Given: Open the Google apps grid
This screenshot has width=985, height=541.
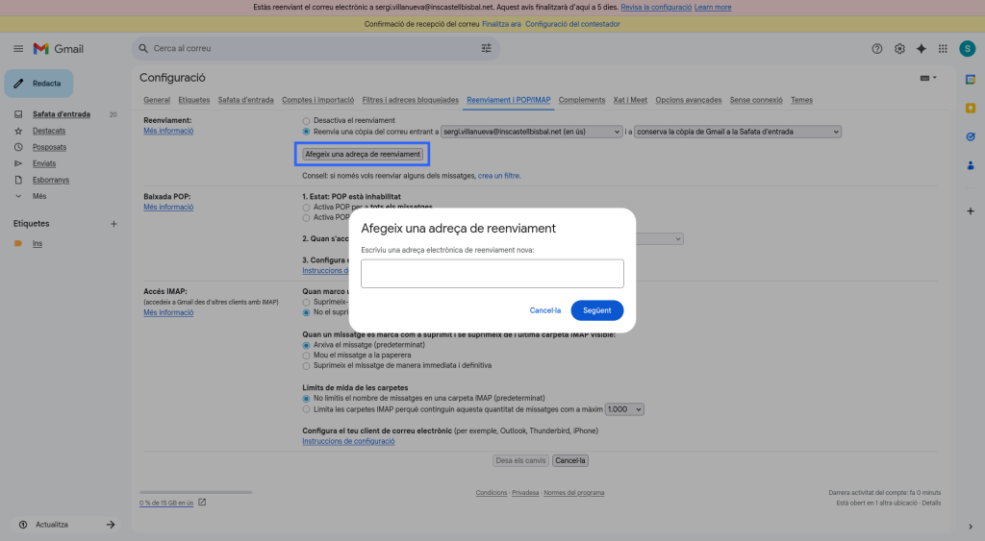Looking at the screenshot, I should tap(944, 49).
